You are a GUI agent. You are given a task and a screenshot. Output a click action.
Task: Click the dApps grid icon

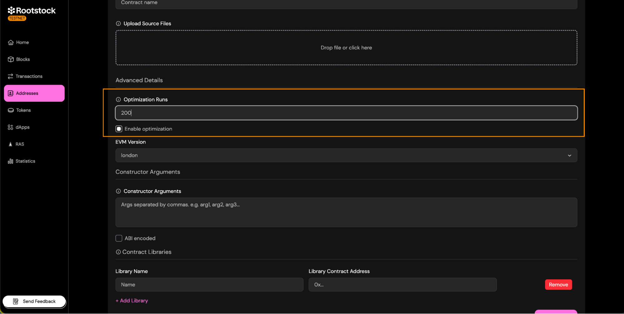tap(10, 127)
